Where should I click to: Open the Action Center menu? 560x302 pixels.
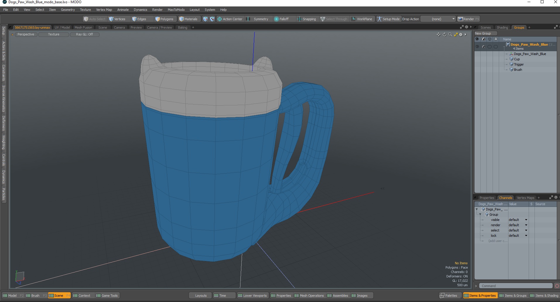click(x=230, y=19)
